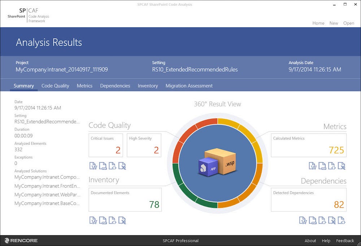
Task: Click the Feedback link in the footer
Action: tap(345, 241)
